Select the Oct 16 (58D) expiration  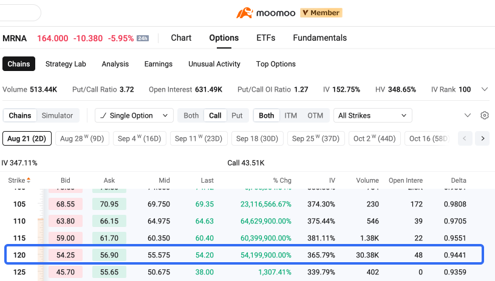(x=429, y=138)
